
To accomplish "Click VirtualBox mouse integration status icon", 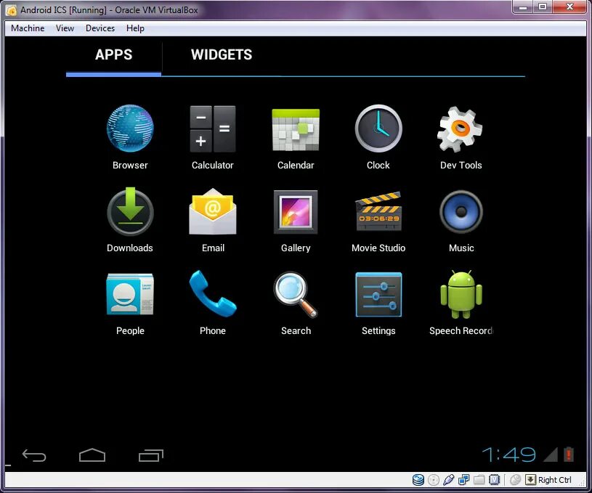I will tap(515, 480).
